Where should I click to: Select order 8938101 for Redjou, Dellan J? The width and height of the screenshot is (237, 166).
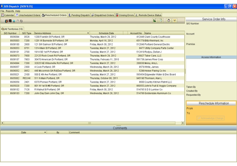pos(93,52)
